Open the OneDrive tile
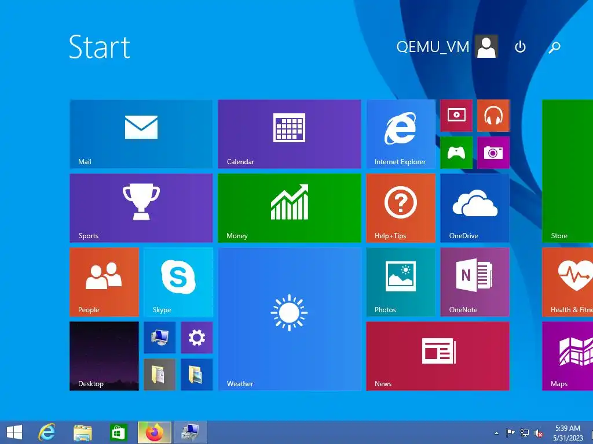 pyautogui.click(x=475, y=208)
